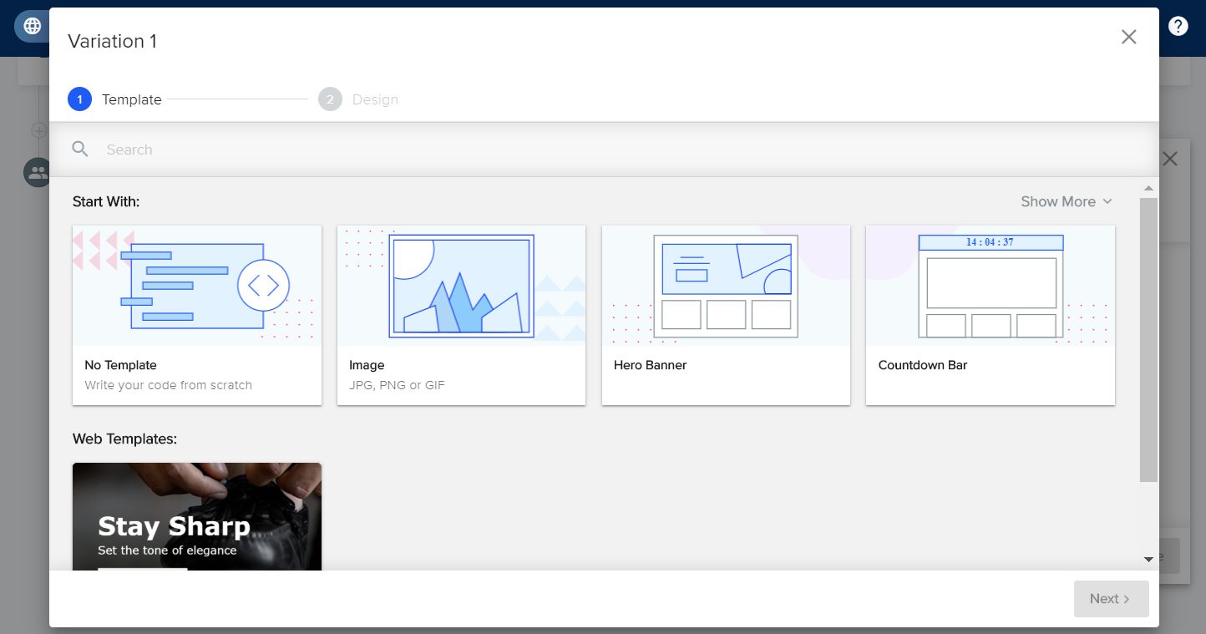Click the search magnifier icon

[x=80, y=149]
